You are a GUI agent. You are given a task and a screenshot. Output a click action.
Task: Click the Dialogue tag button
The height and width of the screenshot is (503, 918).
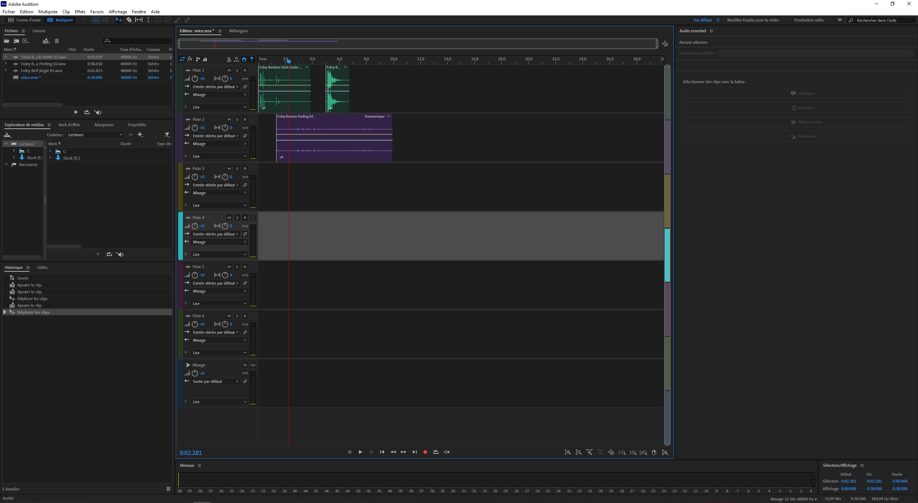click(796, 93)
